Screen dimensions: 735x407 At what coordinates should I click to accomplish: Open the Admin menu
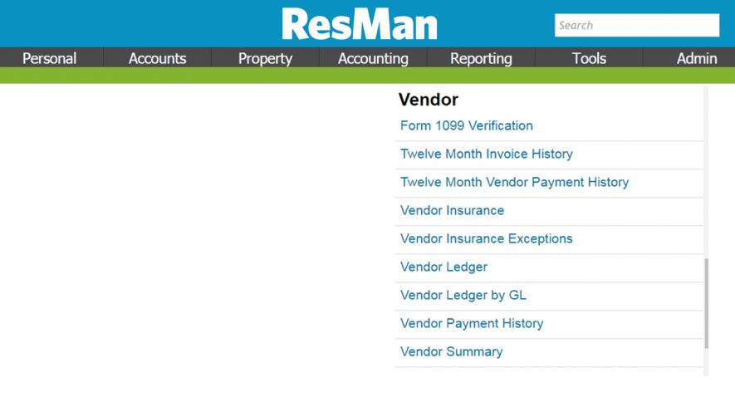(697, 58)
